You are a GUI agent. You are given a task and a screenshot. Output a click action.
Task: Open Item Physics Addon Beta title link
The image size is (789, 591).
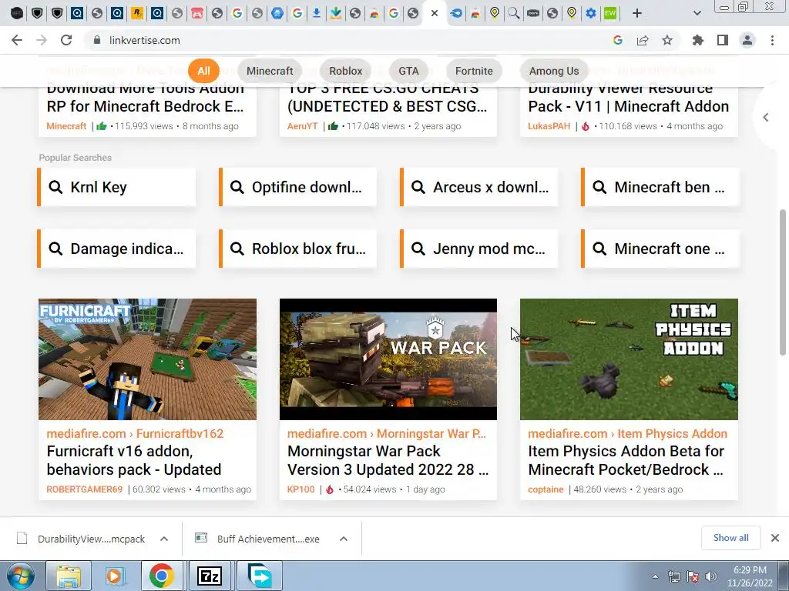coord(626,460)
